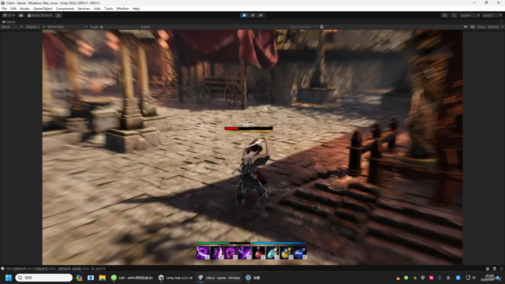Image resolution: width=505 pixels, height=284 pixels.
Task: Expand the Layers dropdown
Action: [469, 15]
